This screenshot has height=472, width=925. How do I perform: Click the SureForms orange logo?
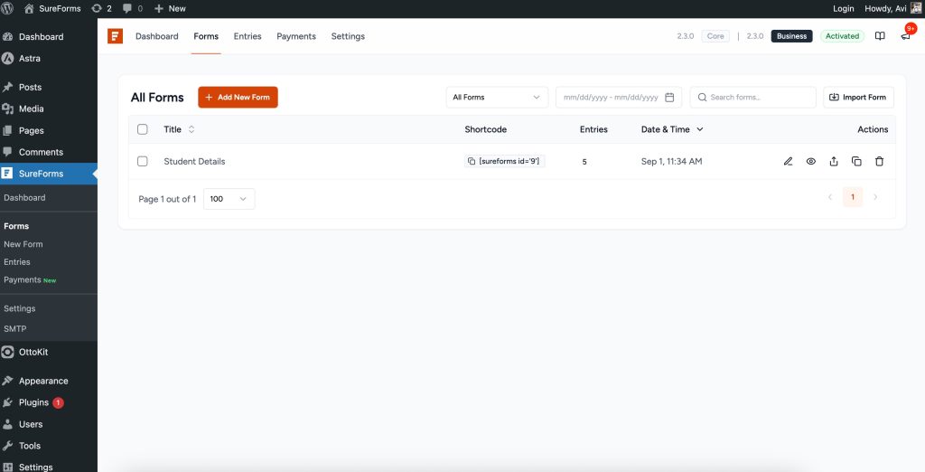point(115,36)
